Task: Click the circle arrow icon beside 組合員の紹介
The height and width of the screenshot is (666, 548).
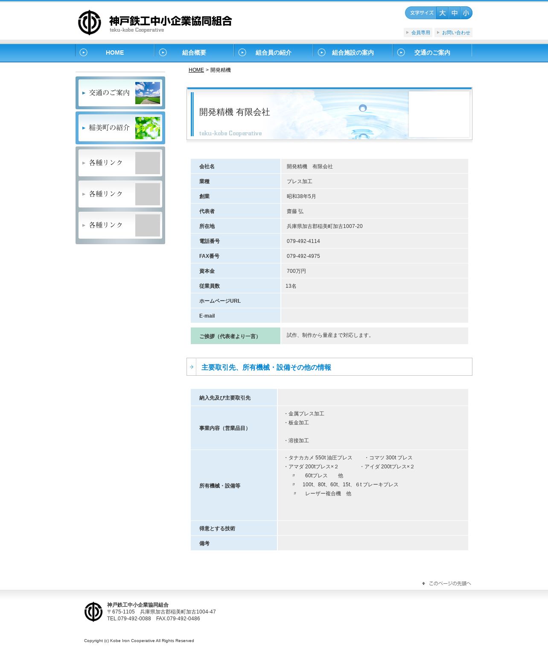Action: pyautogui.click(x=242, y=53)
